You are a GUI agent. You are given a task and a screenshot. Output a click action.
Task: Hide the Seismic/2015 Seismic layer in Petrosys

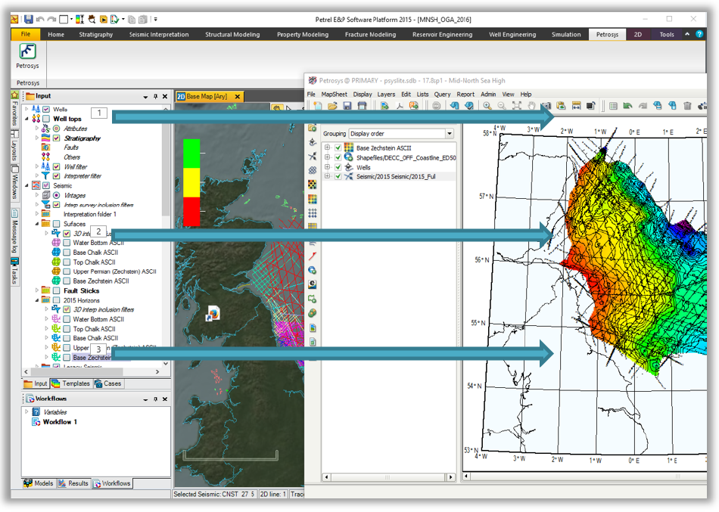[x=338, y=176]
